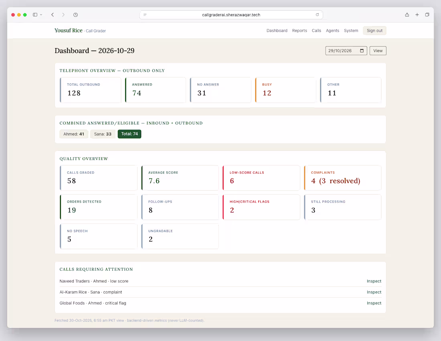Toggle Safari sidebar icon
441x341 pixels.
click(35, 14)
